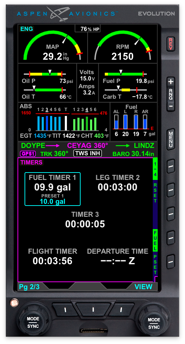Tap the bottom key below Pg 2/3

coord(65,310)
